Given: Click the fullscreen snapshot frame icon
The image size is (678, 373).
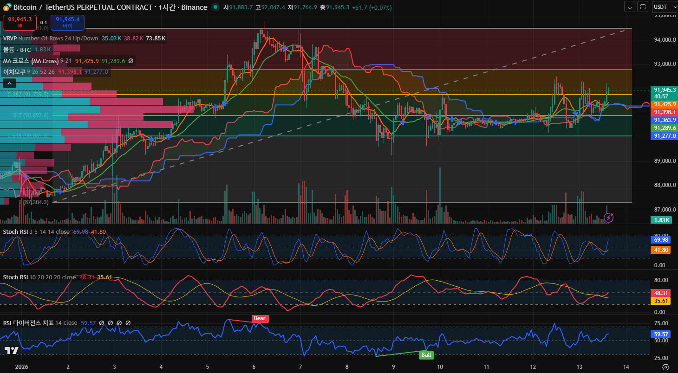Looking at the screenshot, I should (643, 6).
